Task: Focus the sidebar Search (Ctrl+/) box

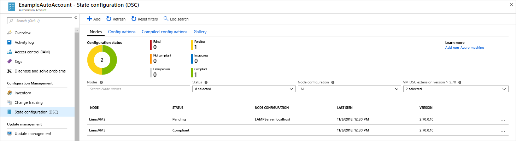Action: pyautogui.click(x=40, y=21)
